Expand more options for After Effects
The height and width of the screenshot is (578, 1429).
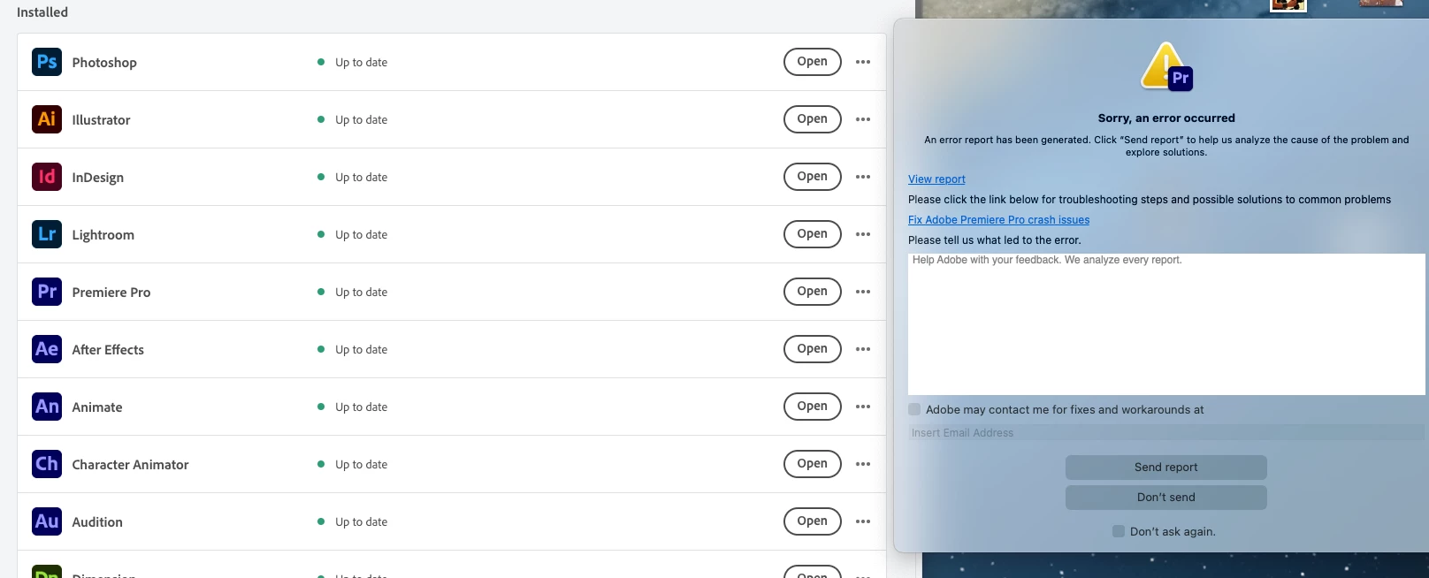[x=863, y=349]
